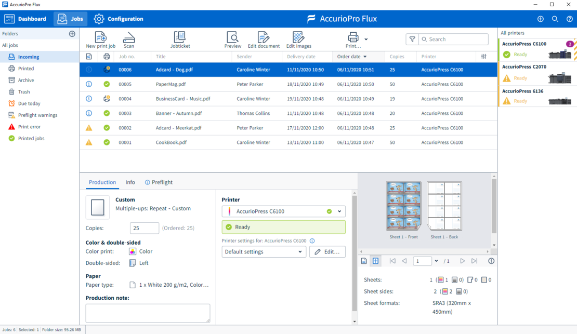Open the Archive folder
The image size is (577, 334).
(x=40, y=80)
